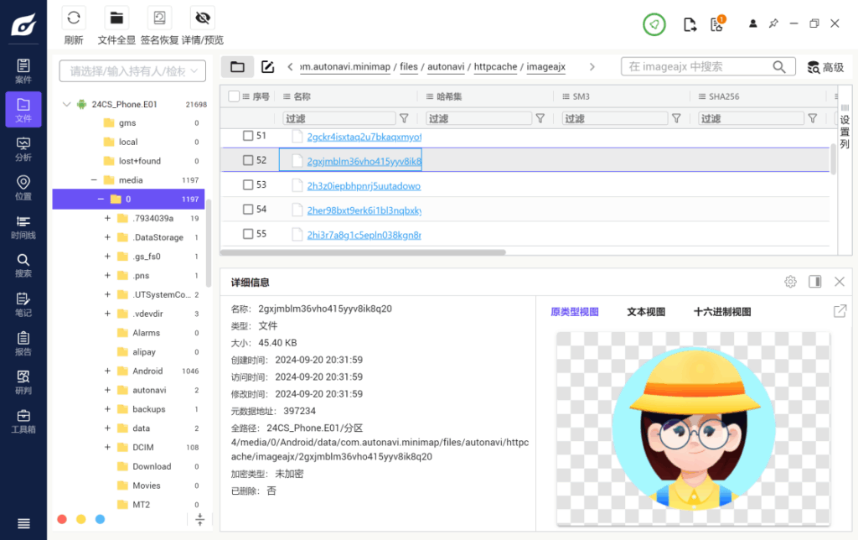Open the 笔记 notes panel in sidebar

23,305
